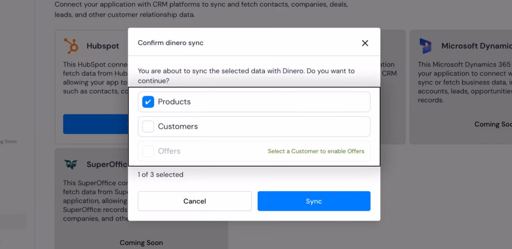
Task: Click 'Coming Soon' in Microsoft Dynamics card
Action: click(493, 124)
